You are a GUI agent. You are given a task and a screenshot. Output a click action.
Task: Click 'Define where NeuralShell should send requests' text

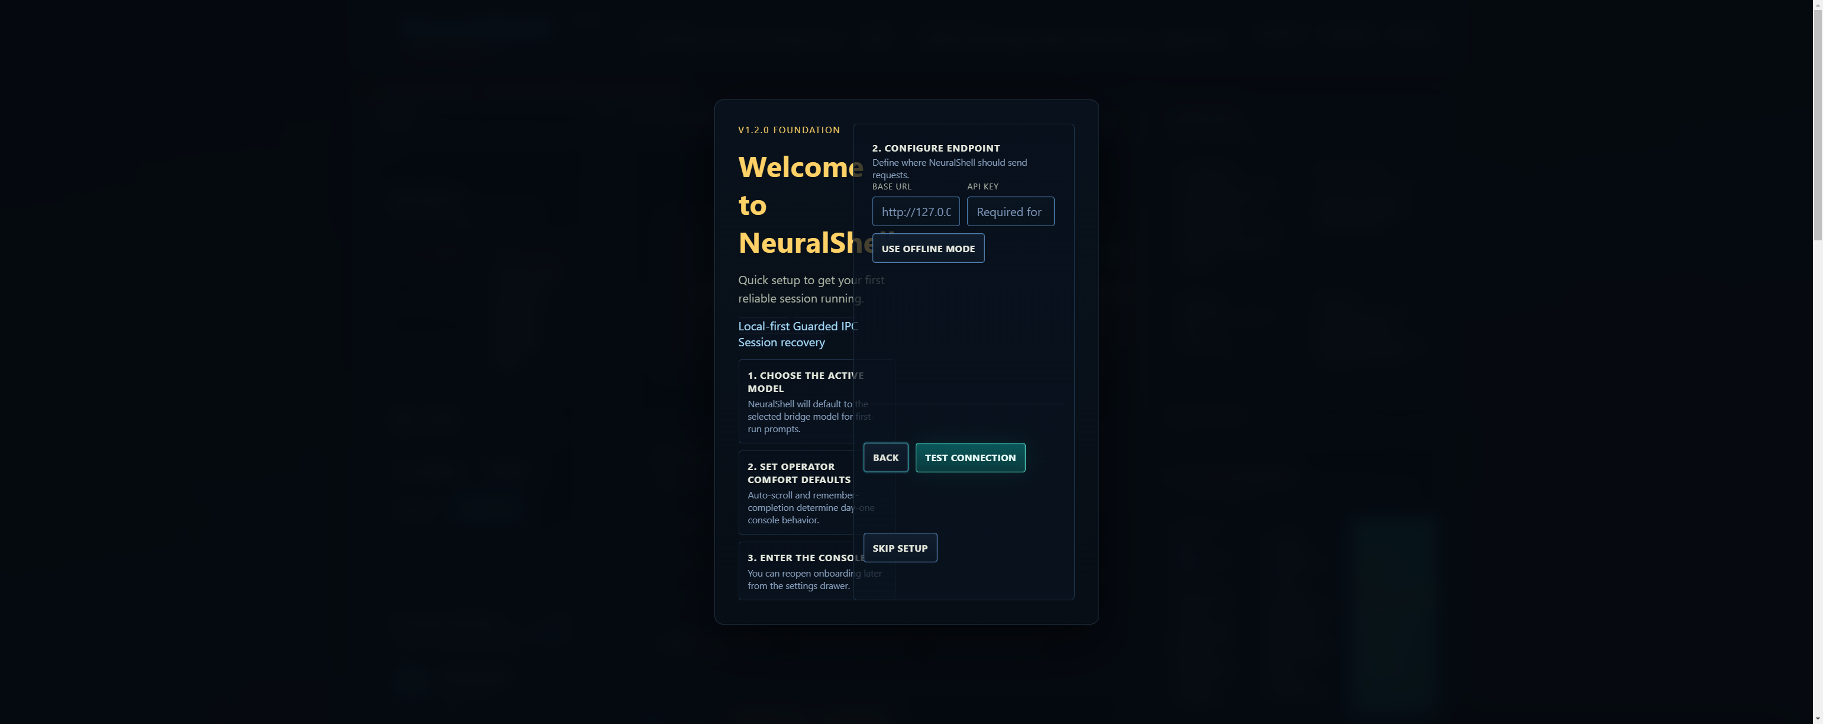point(950,169)
